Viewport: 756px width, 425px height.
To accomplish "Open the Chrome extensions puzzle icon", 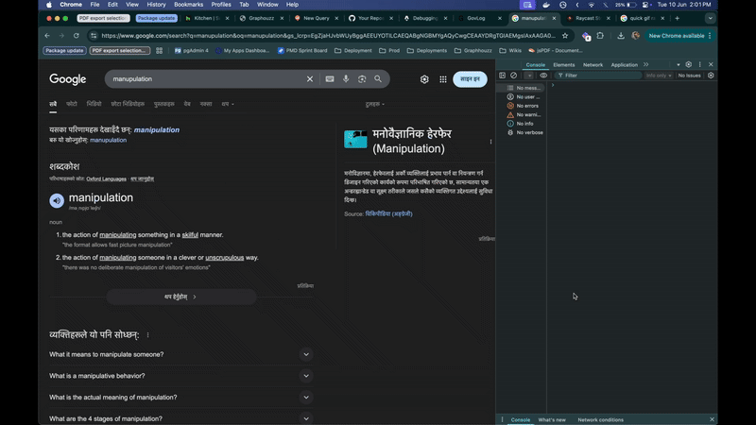I will [600, 36].
